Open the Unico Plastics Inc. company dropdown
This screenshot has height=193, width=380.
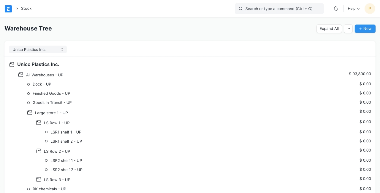[38, 49]
